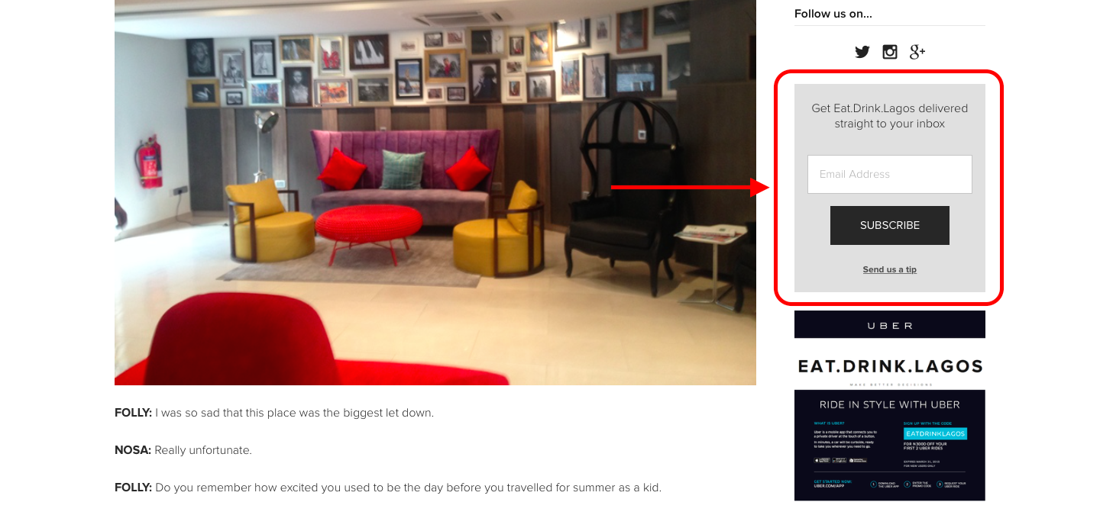Click step 3 Request Your Uber Ride icon

(x=940, y=484)
